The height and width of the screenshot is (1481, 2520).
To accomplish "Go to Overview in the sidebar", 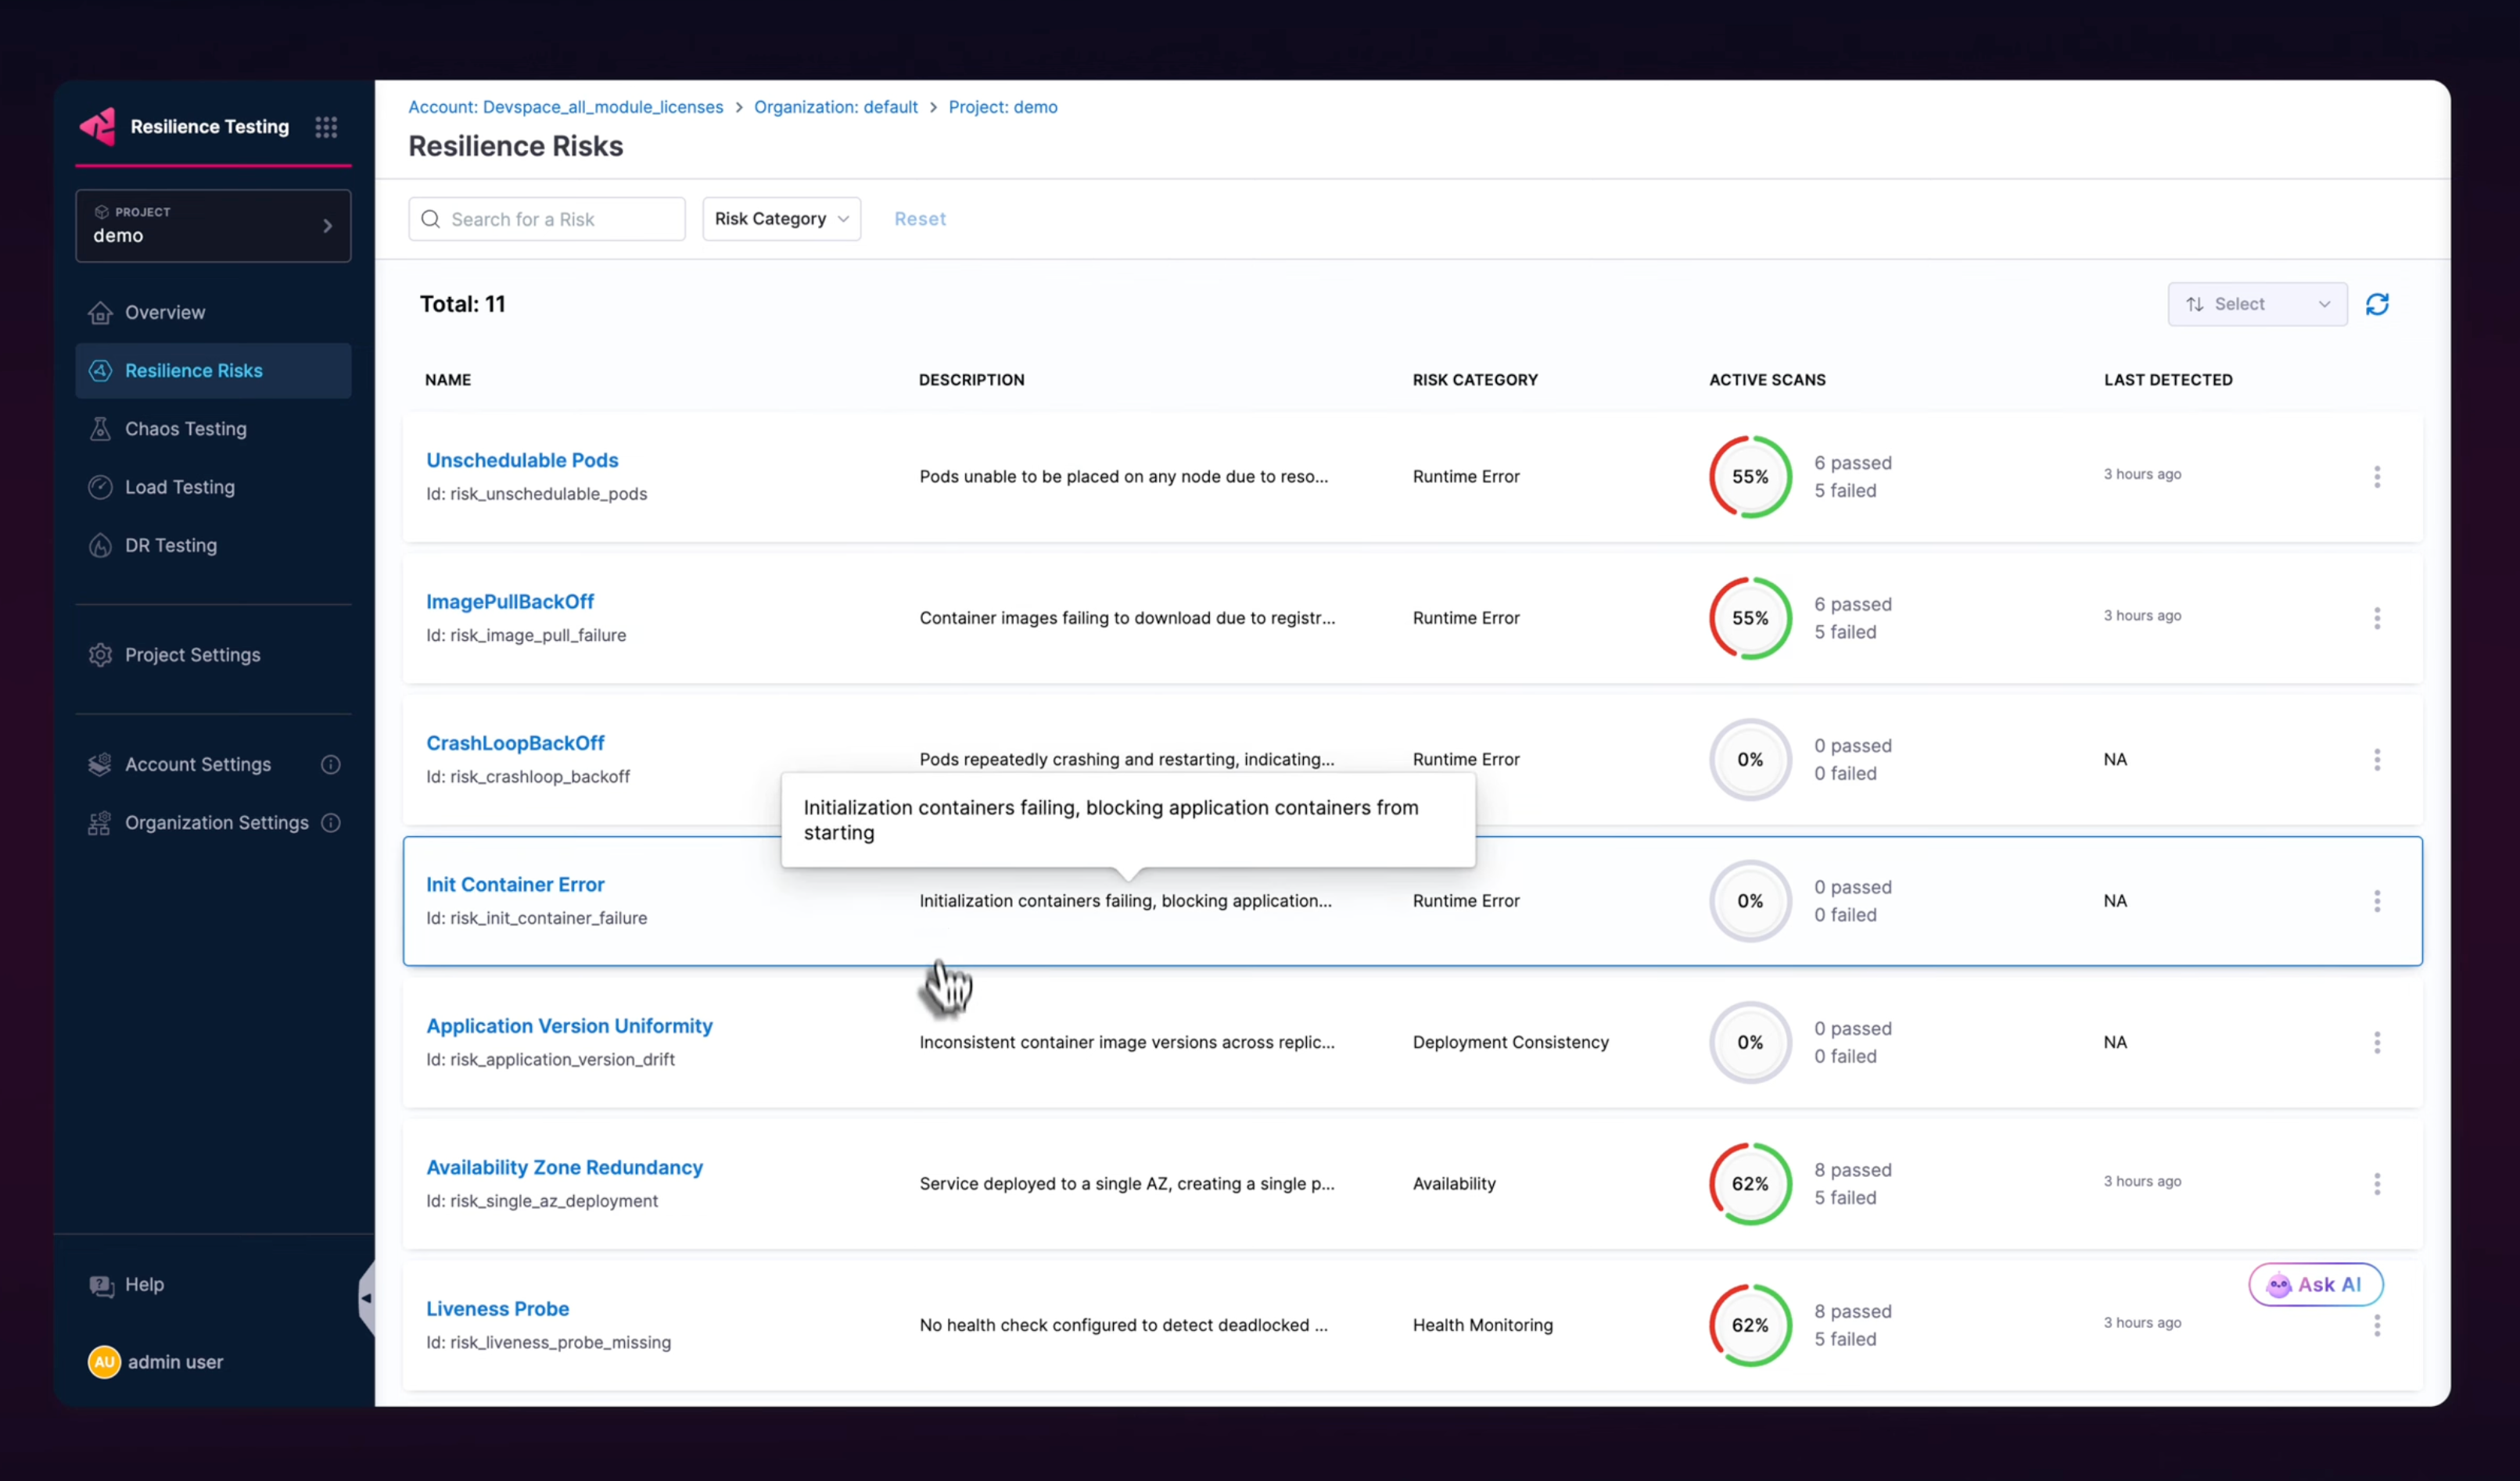I will tap(213, 313).
